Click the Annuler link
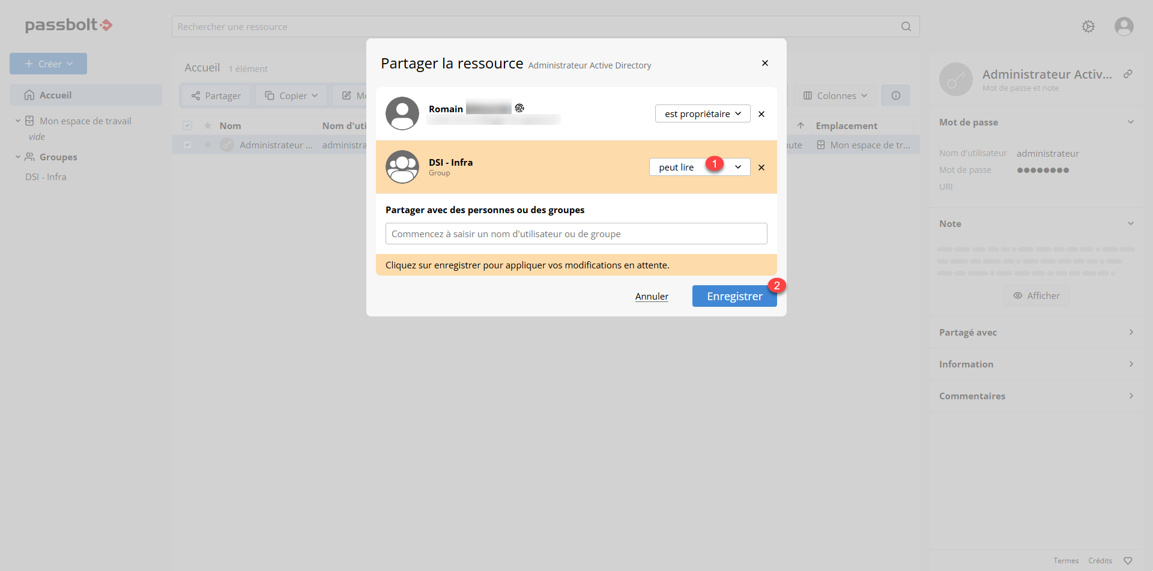The image size is (1153, 571). tap(652, 296)
